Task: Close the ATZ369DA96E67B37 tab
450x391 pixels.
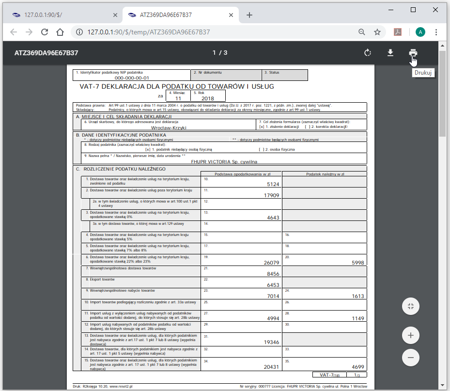Action: coord(231,15)
